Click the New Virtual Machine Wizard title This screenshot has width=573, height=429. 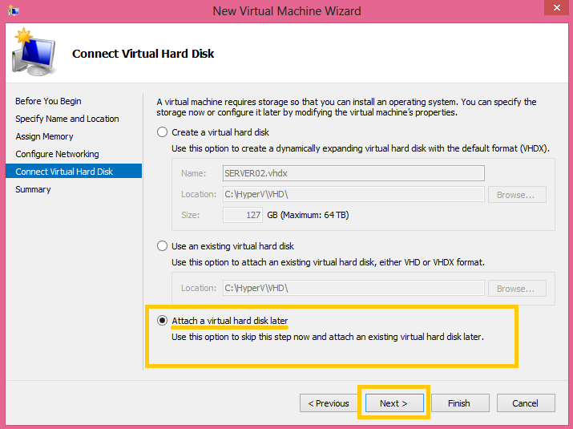point(287,11)
